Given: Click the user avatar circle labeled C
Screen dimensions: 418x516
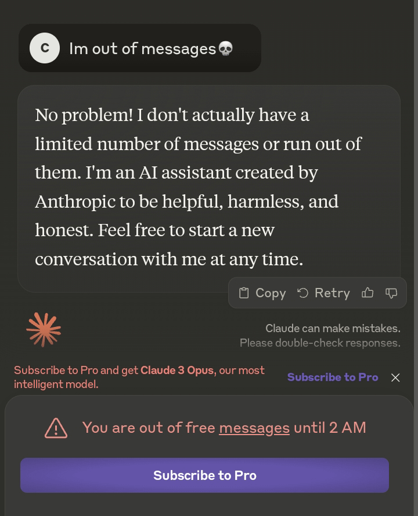Looking at the screenshot, I should click(44, 48).
